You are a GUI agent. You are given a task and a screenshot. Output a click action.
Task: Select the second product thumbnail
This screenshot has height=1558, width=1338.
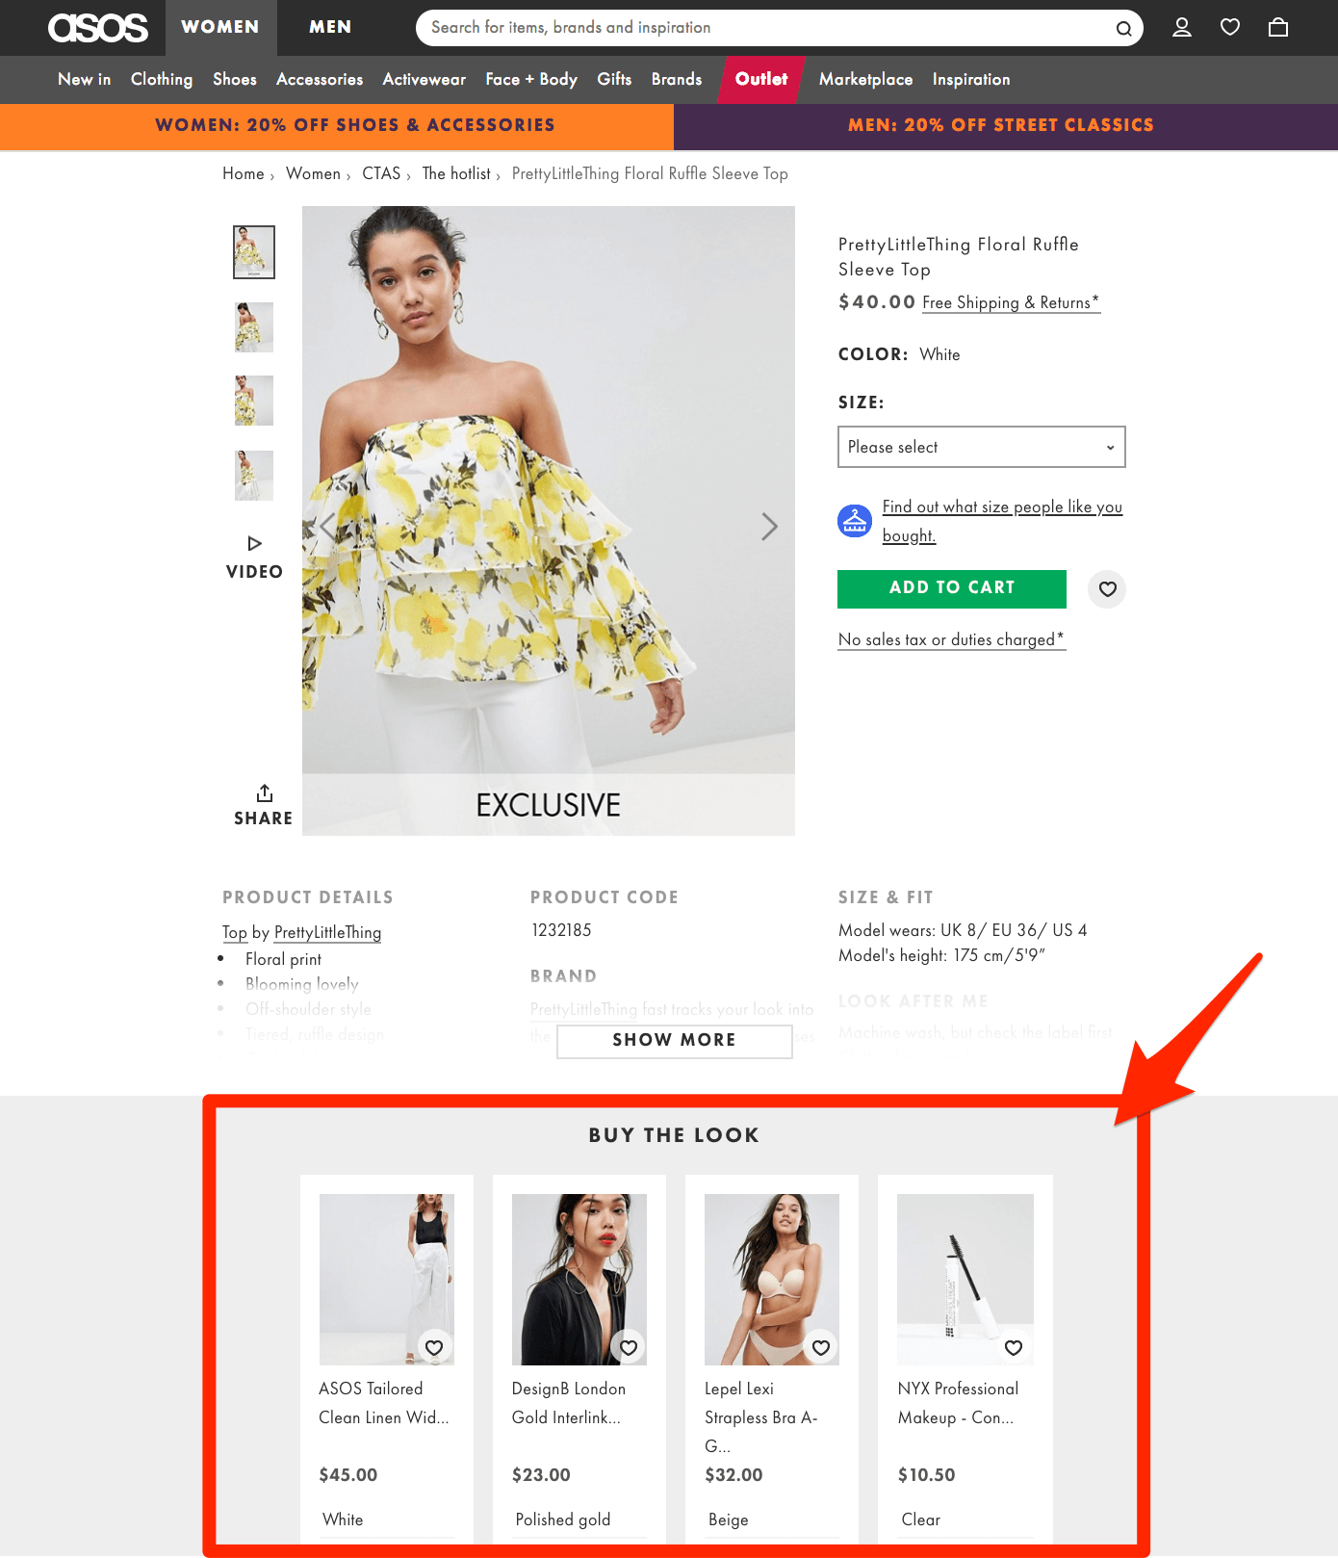tap(254, 327)
